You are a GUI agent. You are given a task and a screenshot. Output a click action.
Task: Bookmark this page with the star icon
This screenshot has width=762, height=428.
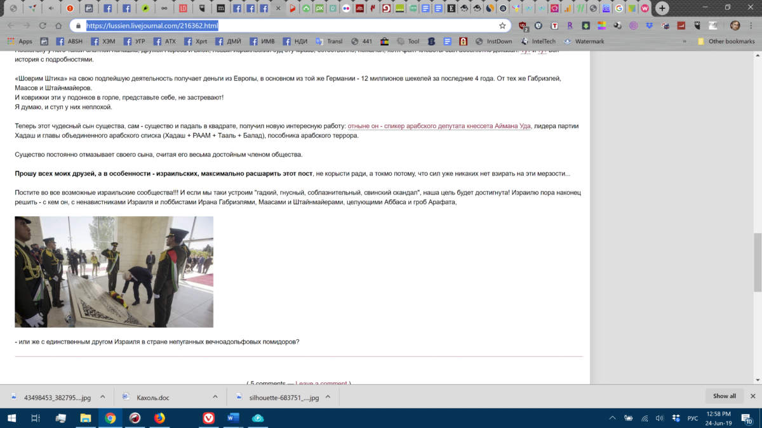[x=502, y=26]
